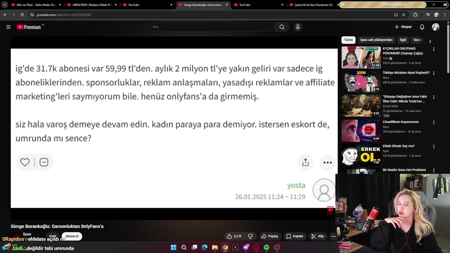Reload the page in Chrome
450x253 pixels.
click(22, 15)
